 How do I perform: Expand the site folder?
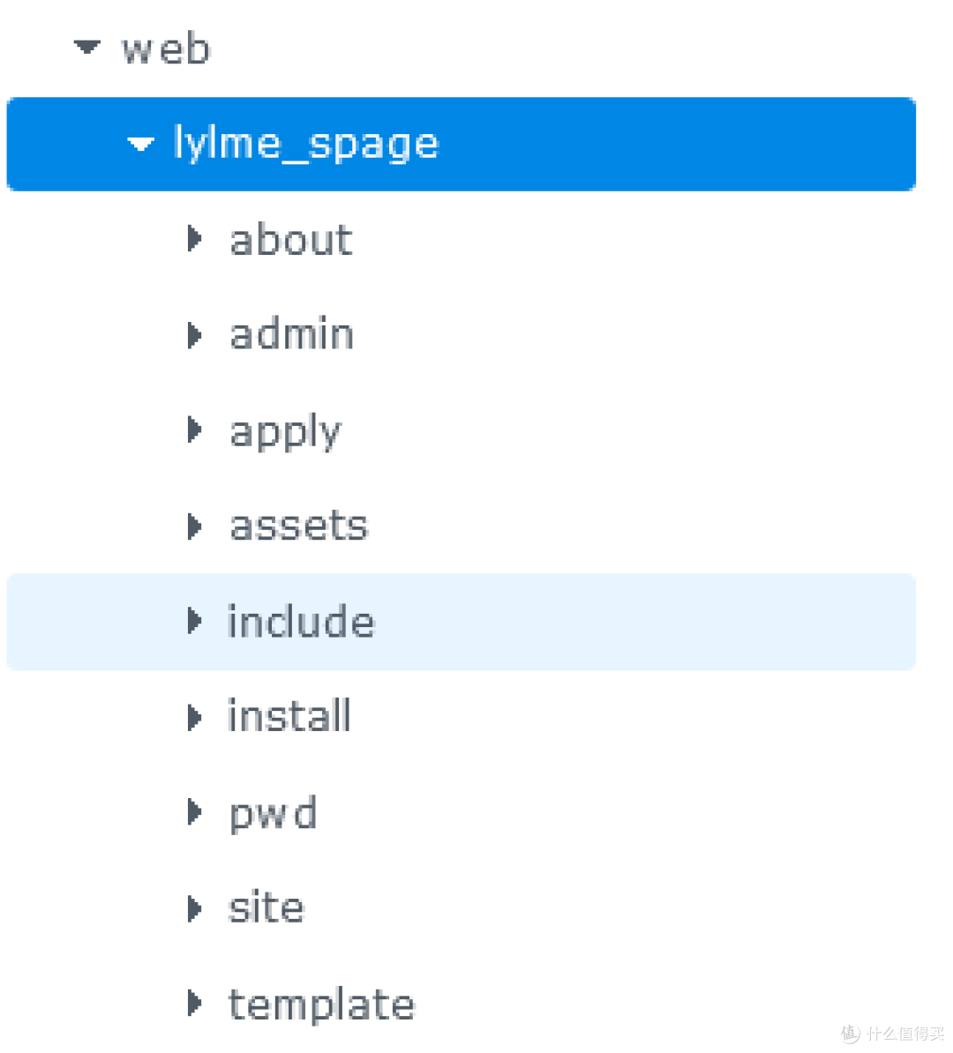pos(193,907)
